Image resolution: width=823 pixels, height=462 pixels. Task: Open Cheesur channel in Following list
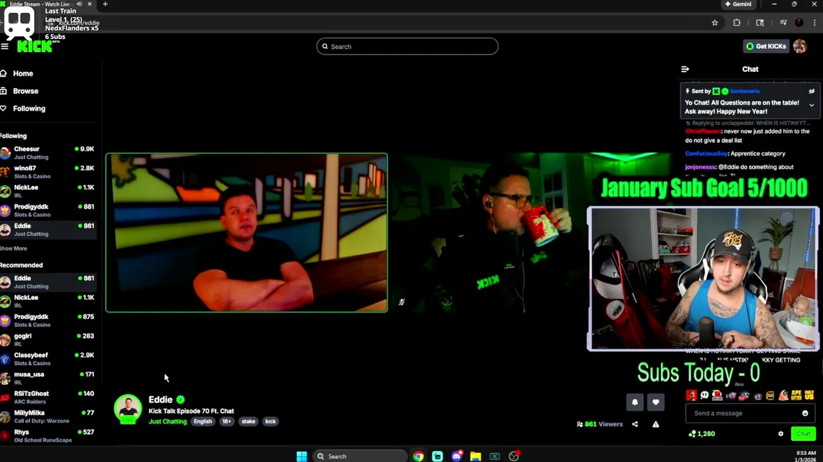(x=48, y=153)
